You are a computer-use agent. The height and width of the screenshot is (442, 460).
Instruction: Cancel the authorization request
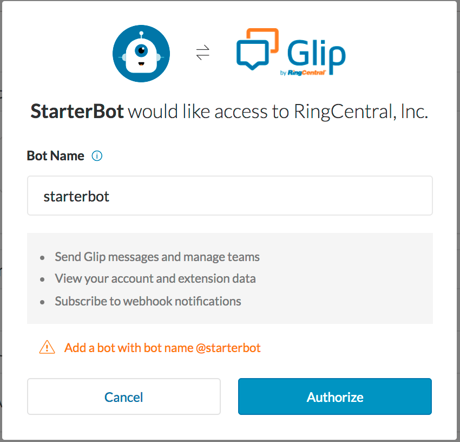point(123,397)
